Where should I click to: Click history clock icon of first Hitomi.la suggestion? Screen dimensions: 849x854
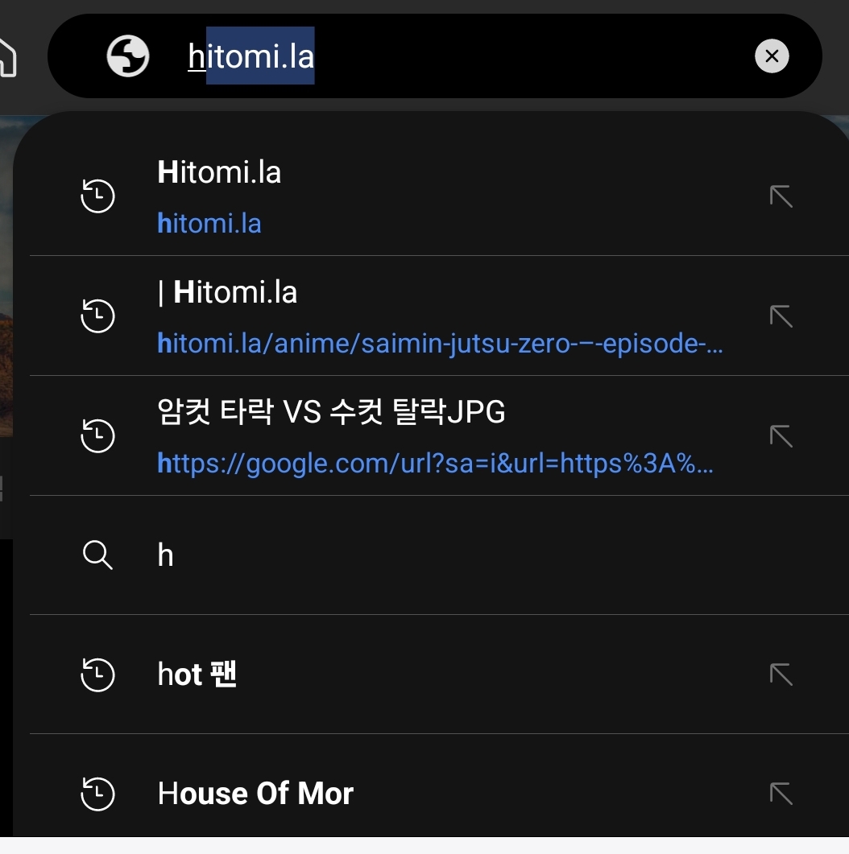coord(98,196)
